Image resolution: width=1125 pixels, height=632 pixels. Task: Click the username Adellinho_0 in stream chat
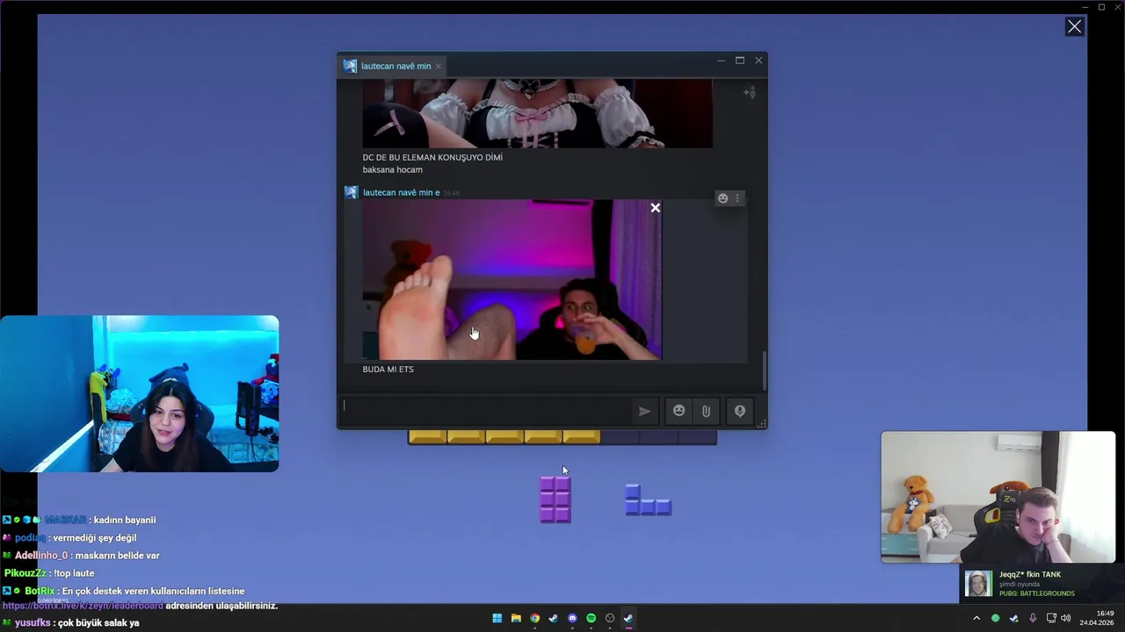41,556
